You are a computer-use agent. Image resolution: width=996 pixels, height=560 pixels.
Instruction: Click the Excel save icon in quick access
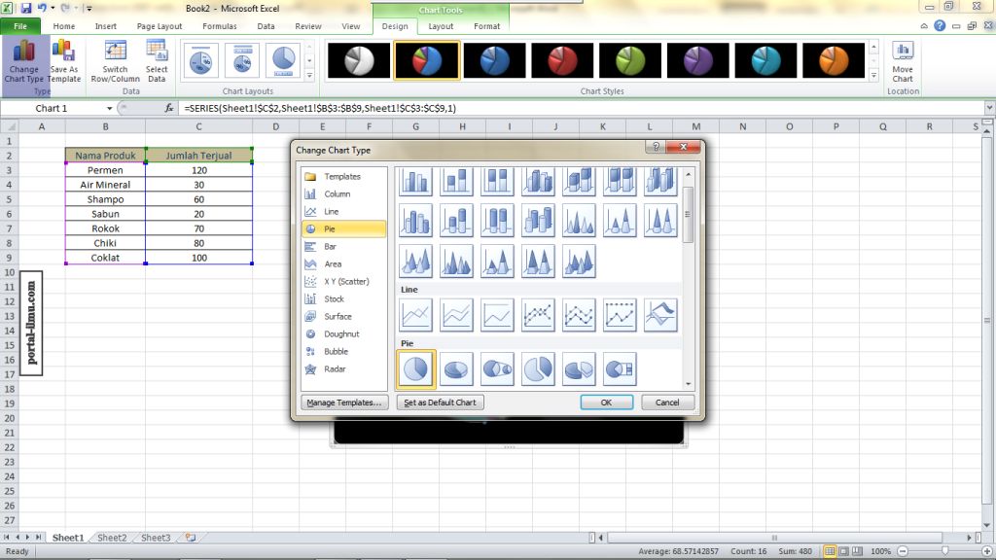(x=26, y=8)
